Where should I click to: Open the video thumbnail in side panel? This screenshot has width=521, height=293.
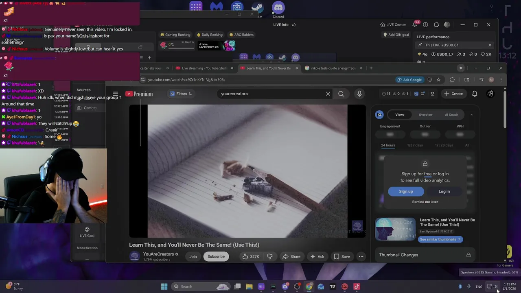point(396,229)
